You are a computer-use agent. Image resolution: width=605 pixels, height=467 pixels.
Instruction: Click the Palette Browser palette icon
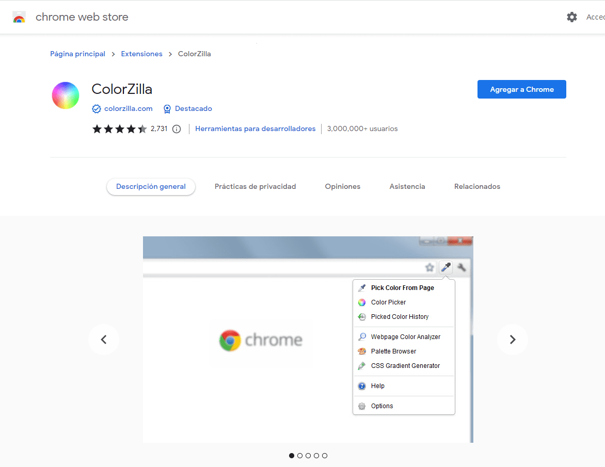[x=361, y=351]
